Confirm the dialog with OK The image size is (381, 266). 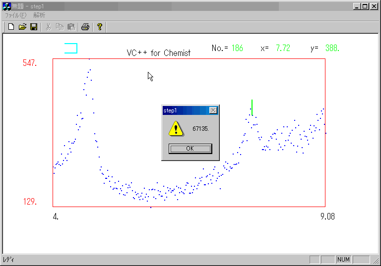tap(190, 149)
